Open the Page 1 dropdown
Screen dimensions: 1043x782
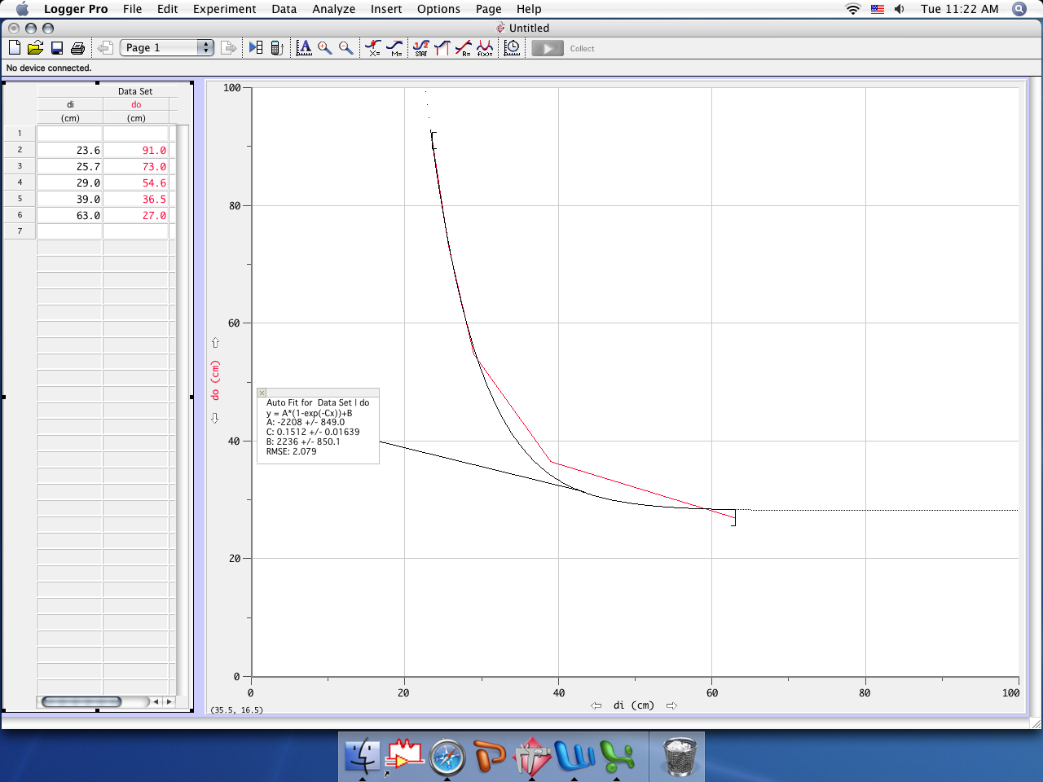167,48
